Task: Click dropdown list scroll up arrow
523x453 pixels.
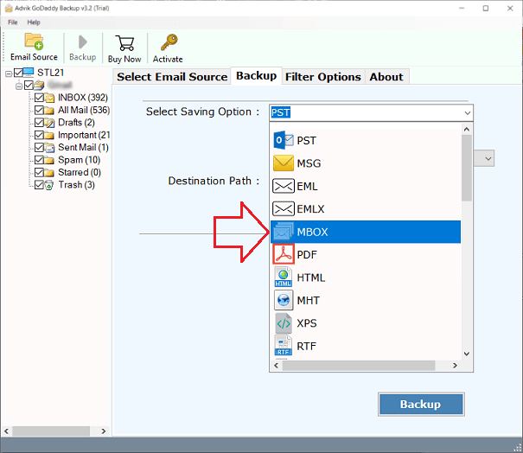Action: 467,129
